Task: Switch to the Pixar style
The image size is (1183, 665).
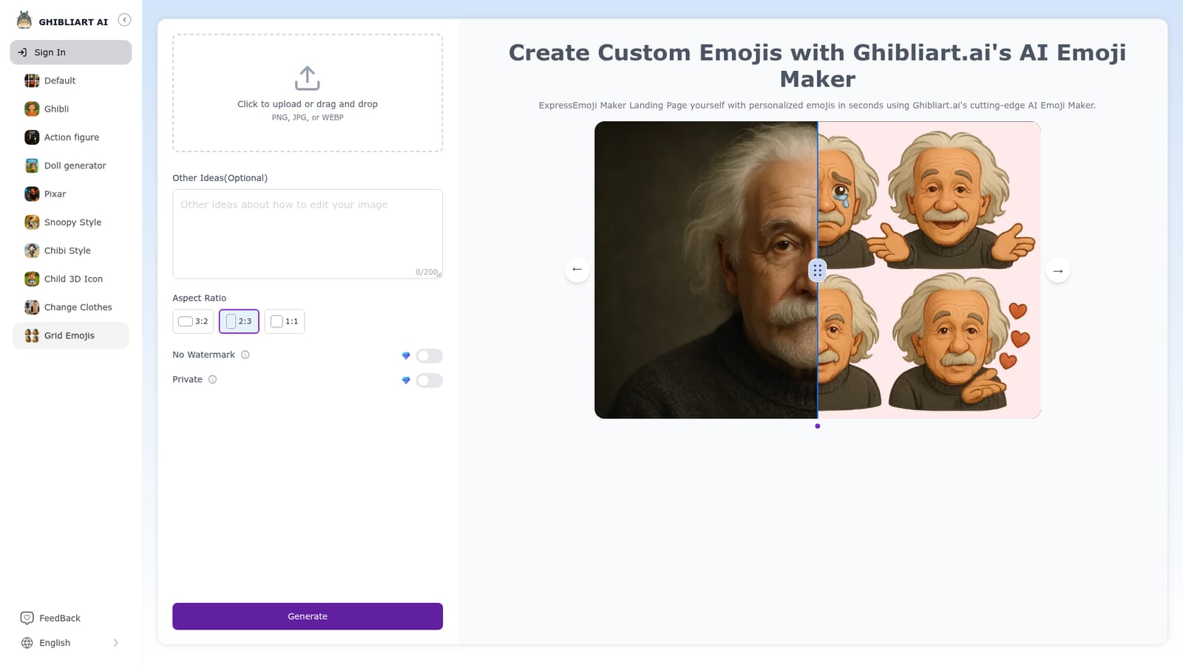Action: [x=71, y=194]
